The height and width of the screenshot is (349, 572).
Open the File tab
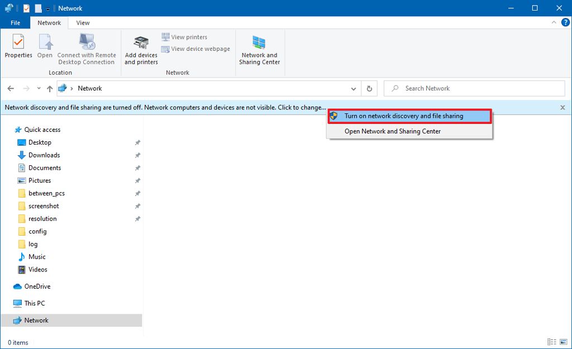click(x=15, y=22)
